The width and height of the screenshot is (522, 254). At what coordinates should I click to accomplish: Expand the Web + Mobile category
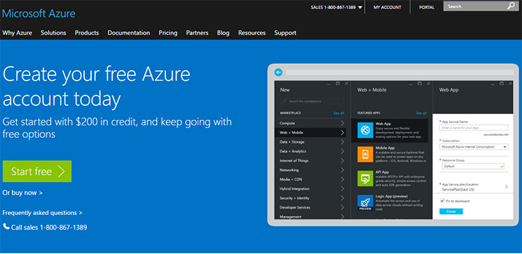pyautogui.click(x=342, y=132)
